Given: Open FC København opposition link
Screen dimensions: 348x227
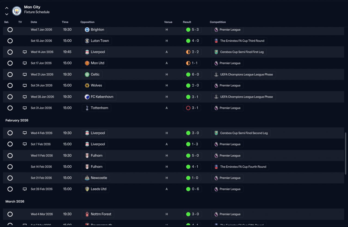Looking at the screenshot, I should (99, 97).
